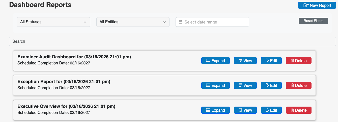
Task: Click trash icon for Executive Overview
Action: click(292, 110)
